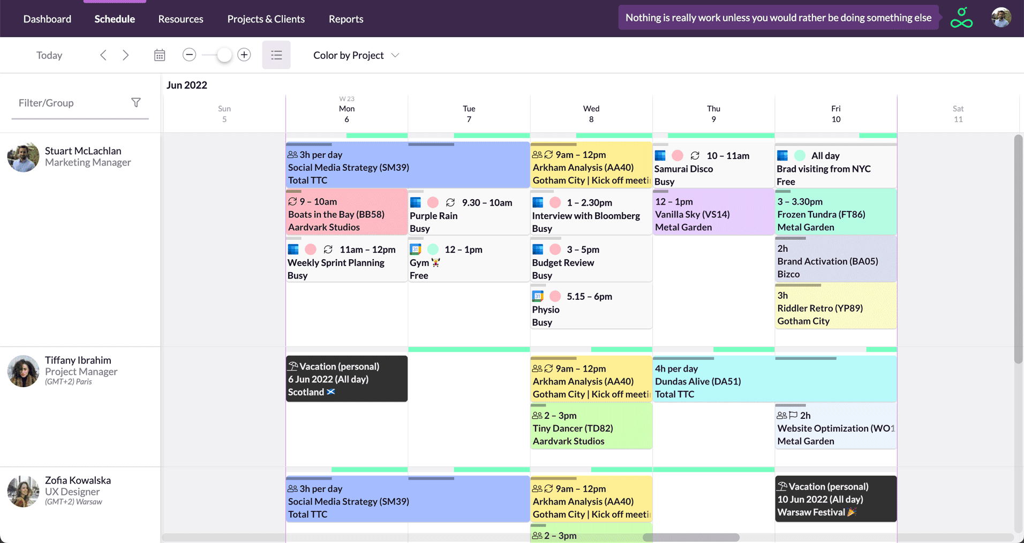Open the Resources page

[x=180, y=19]
